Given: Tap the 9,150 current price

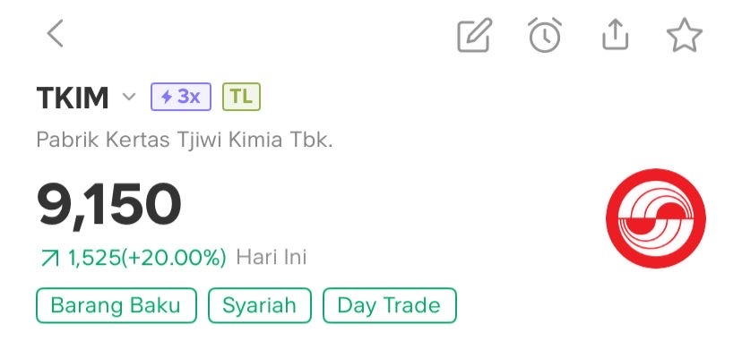Looking at the screenshot, I should [109, 203].
